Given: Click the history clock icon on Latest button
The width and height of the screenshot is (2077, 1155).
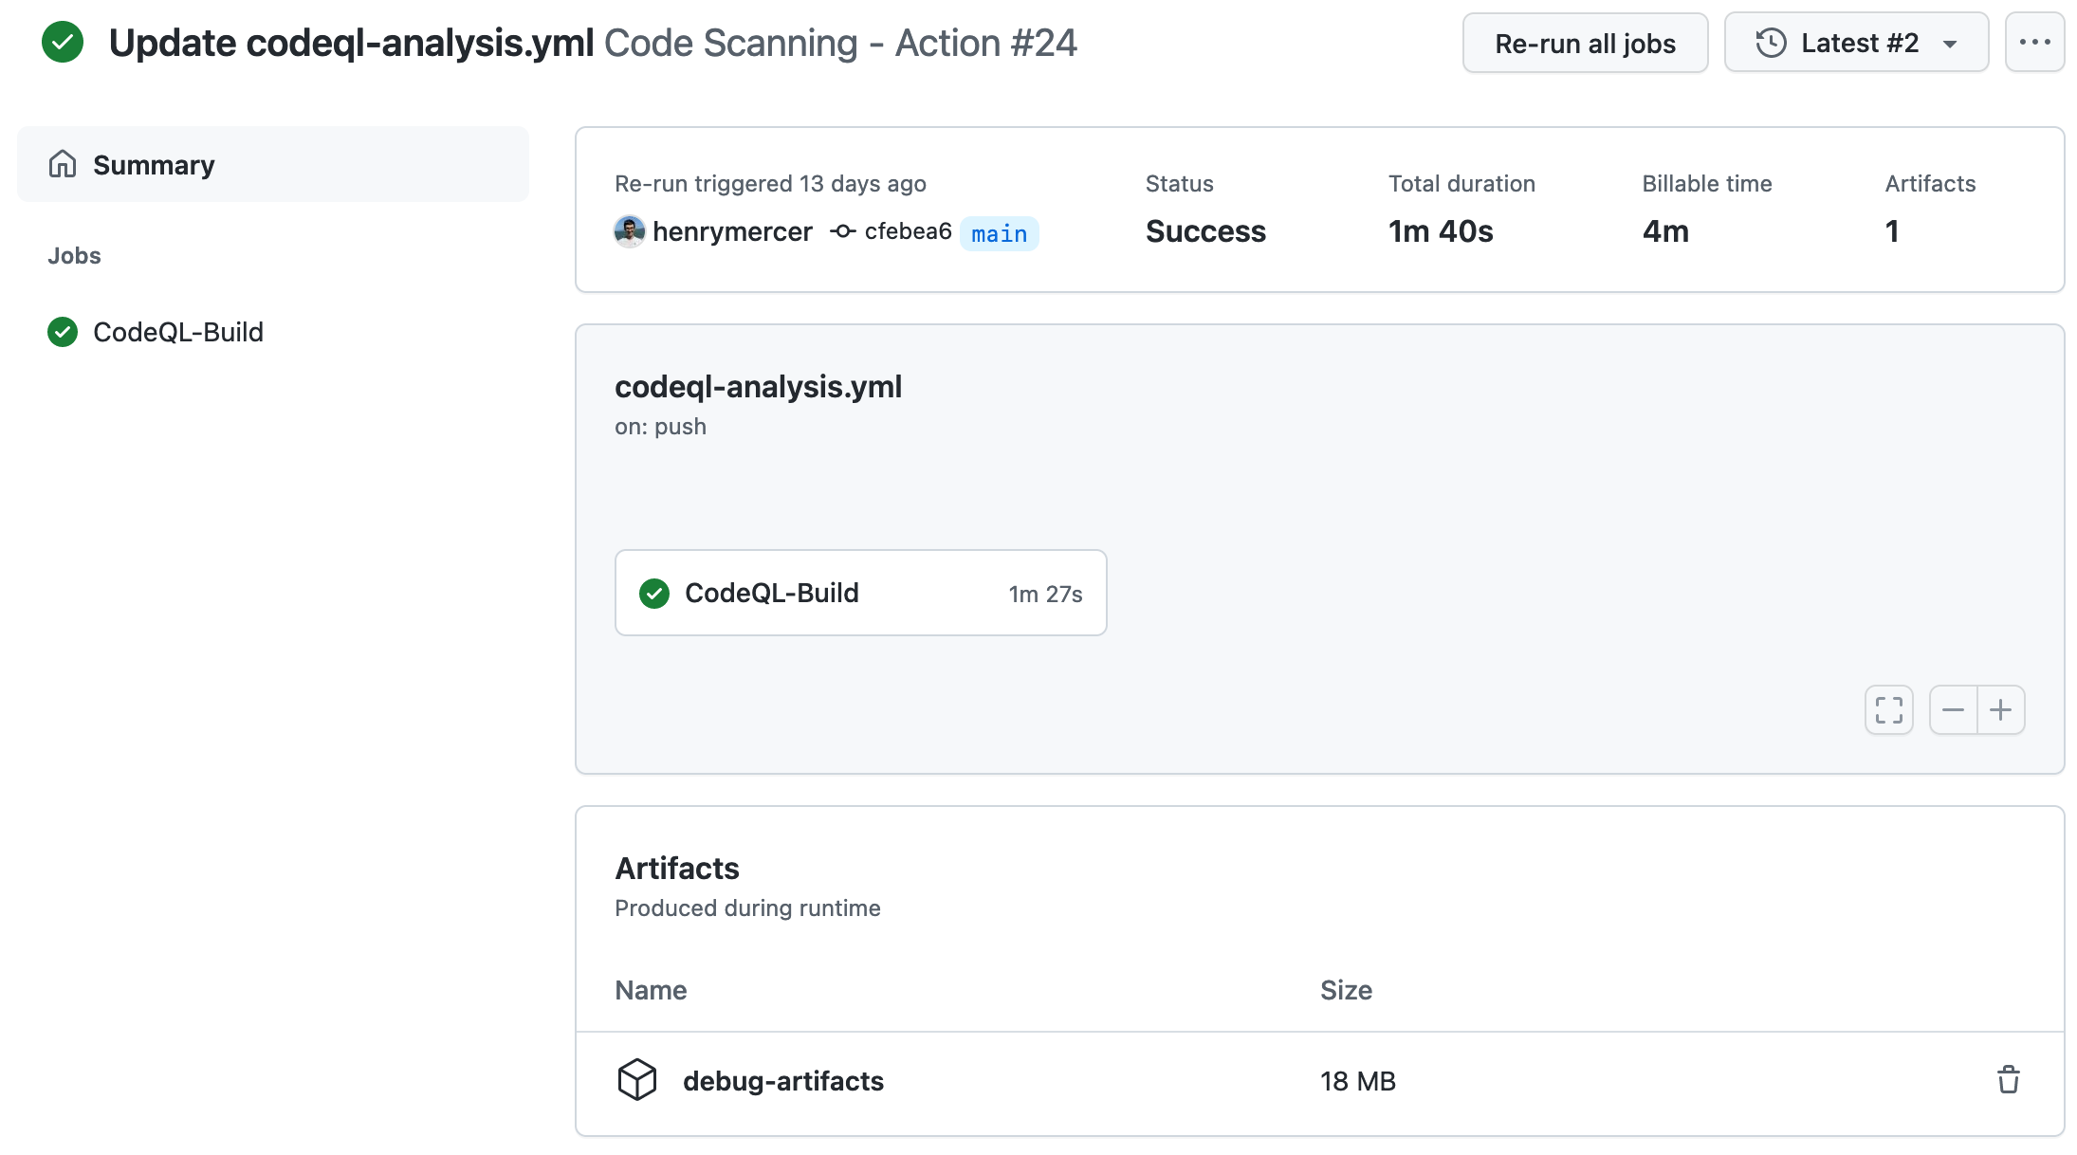Looking at the screenshot, I should pyautogui.click(x=1771, y=43).
